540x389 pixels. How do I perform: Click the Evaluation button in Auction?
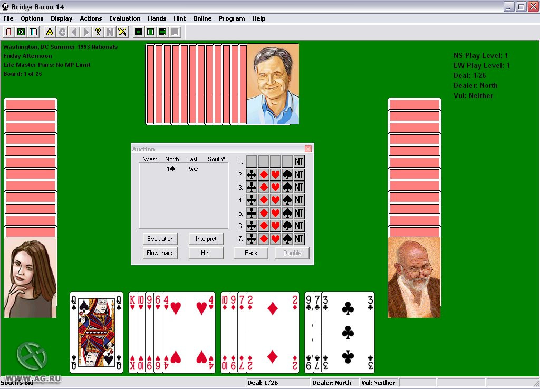tap(160, 239)
